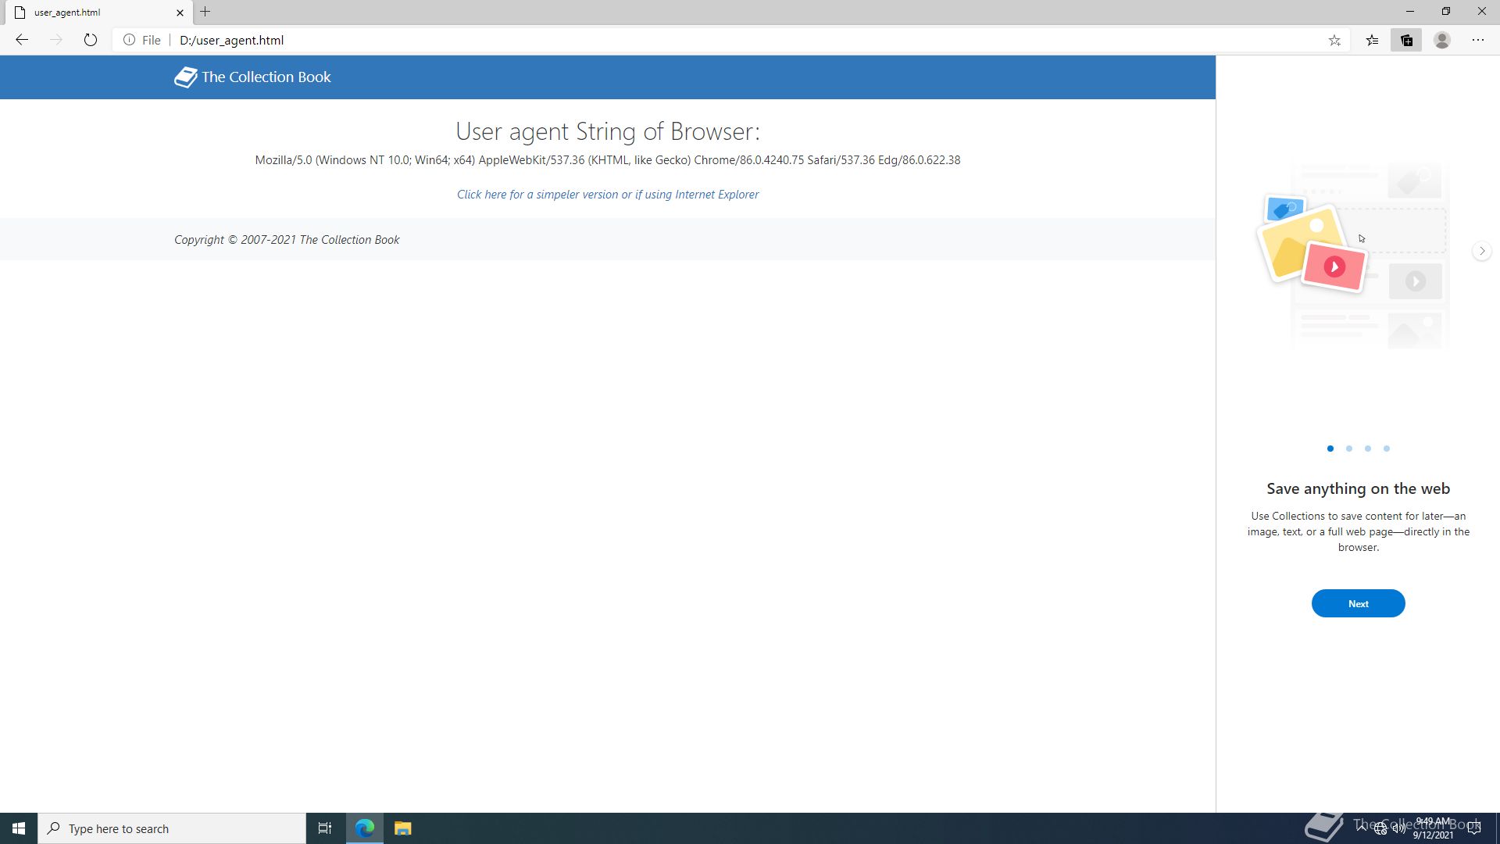
Task: View site information icon beside File
Action: point(129,40)
